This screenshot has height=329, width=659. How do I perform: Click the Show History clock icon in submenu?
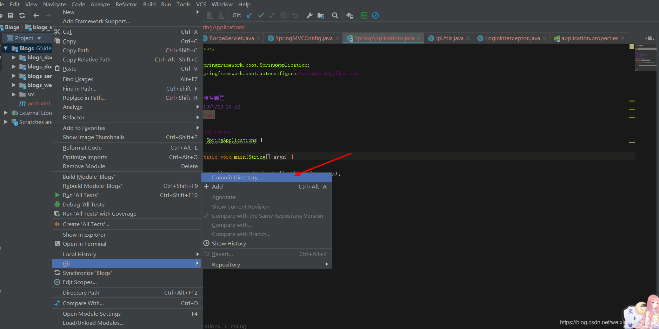click(x=206, y=243)
